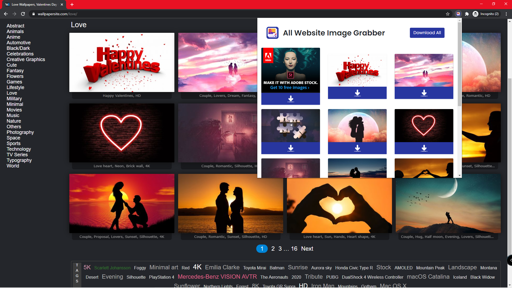
Task: Open the All Website Image Grabber extension icon
Action: (x=458, y=14)
